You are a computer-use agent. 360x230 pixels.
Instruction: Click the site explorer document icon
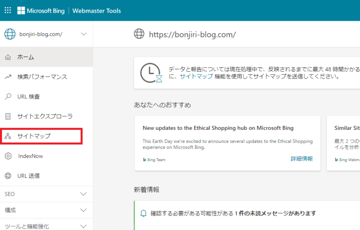pos(8,116)
